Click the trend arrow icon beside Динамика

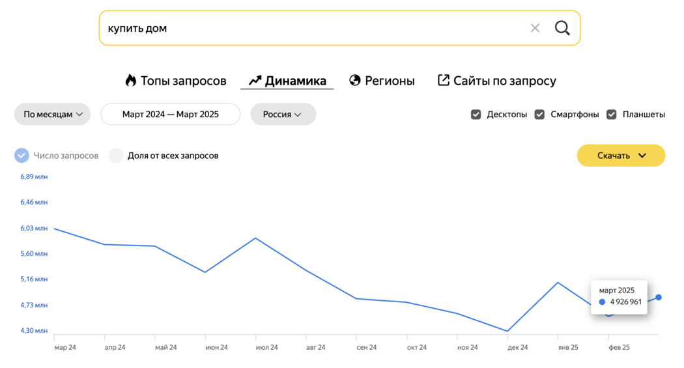[255, 81]
